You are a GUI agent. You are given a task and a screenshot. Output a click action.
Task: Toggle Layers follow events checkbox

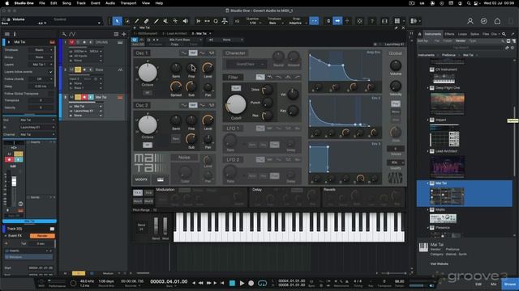50,72
